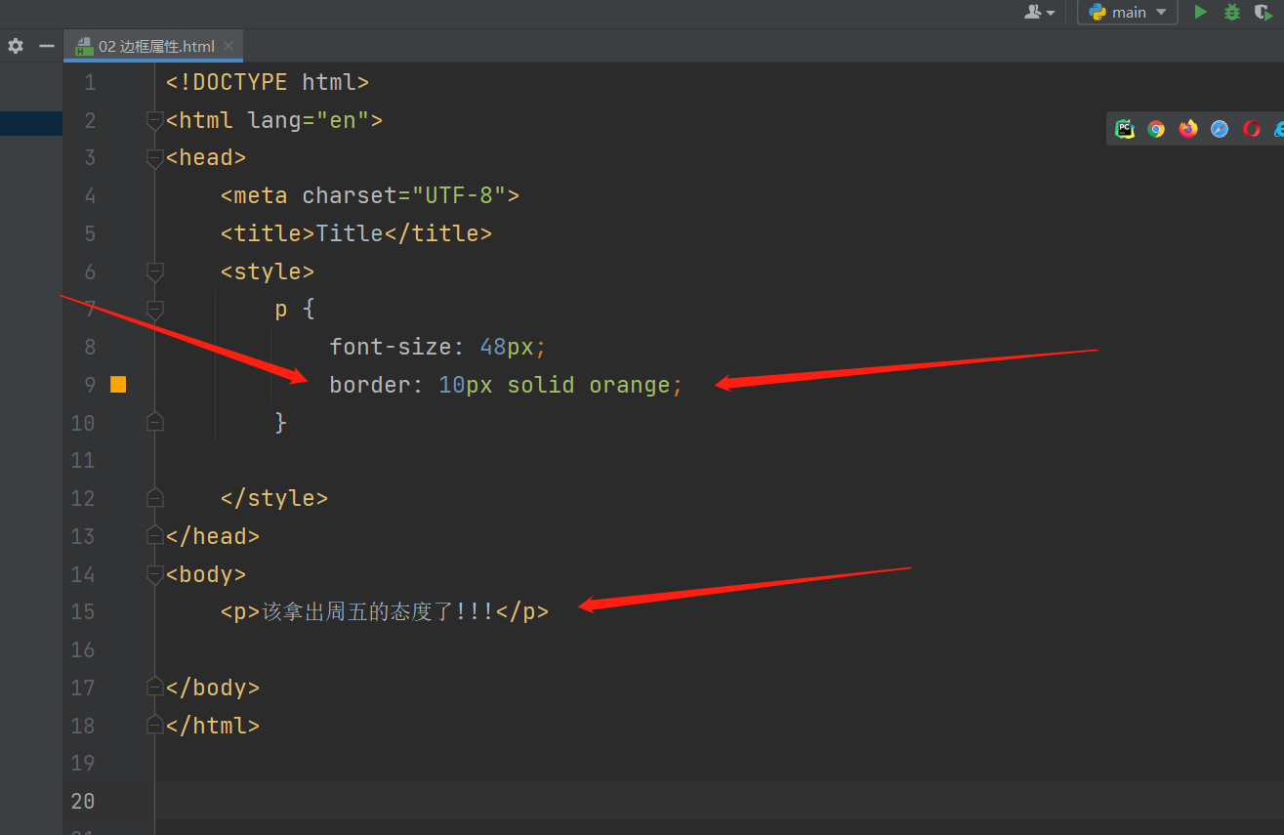Close the 02 边框属性.html tab

[228, 46]
